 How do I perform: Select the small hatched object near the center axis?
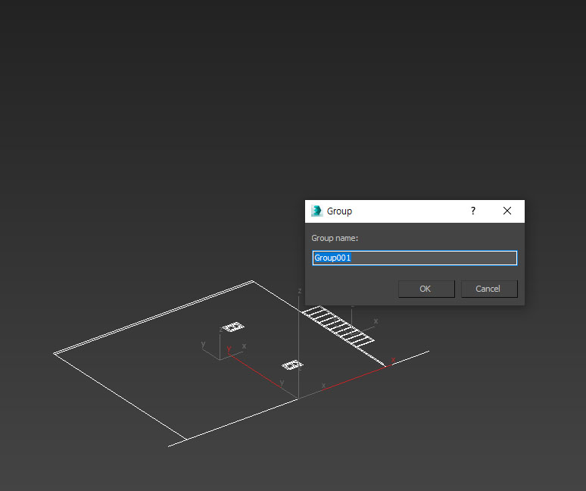pyautogui.click(x=292, y=364)
